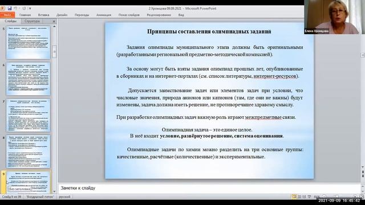Select the Слайды pane tab

(x=11, y=21)
